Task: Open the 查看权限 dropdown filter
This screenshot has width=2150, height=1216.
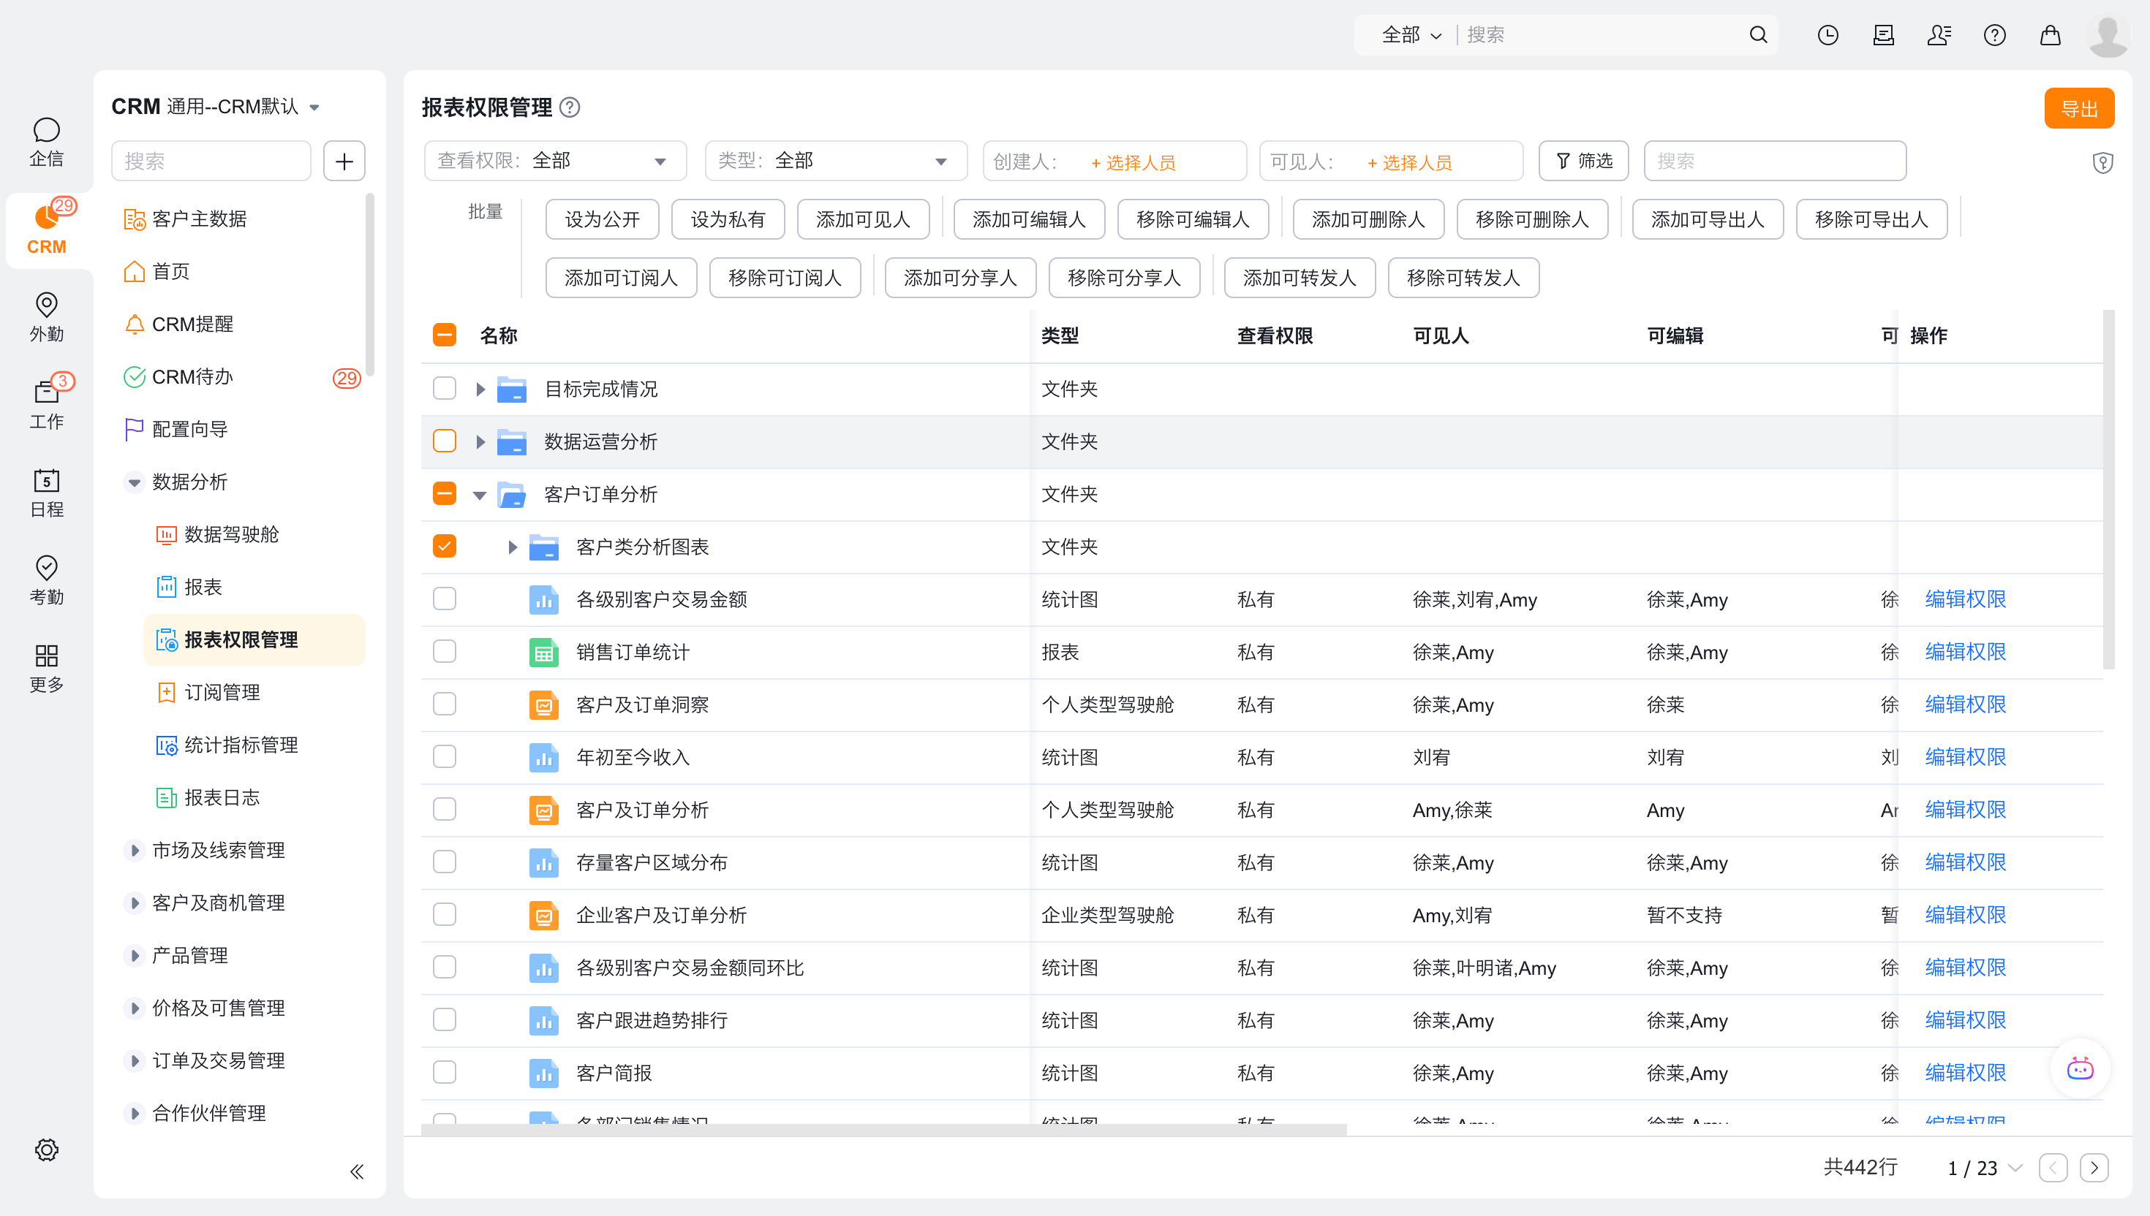Action: (555, 161)
